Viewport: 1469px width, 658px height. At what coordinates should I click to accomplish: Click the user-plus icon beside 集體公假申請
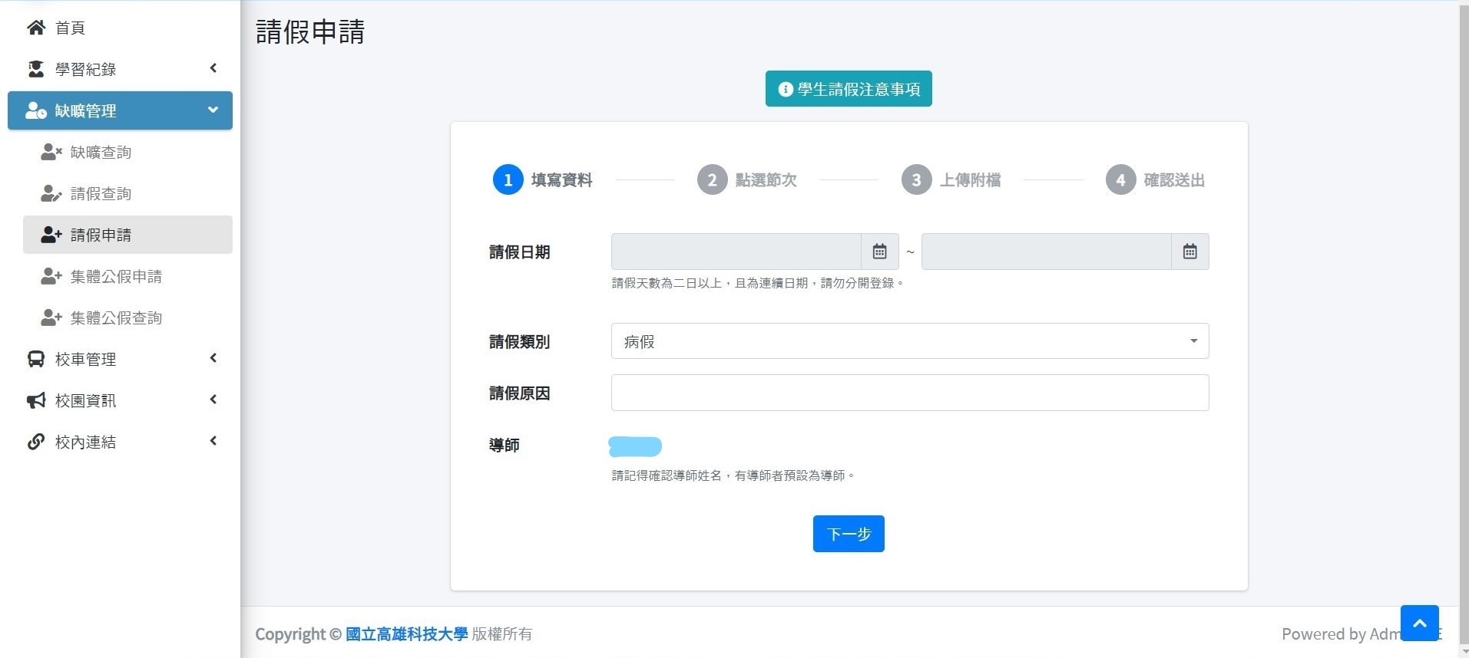click(x=51, y=276)
